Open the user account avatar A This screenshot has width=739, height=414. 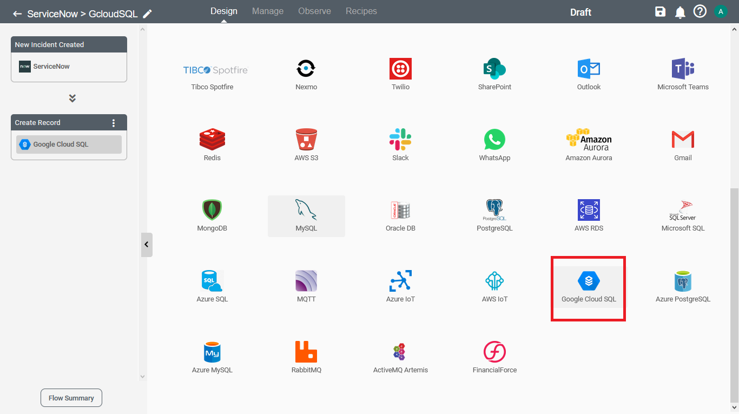point(720,11)
